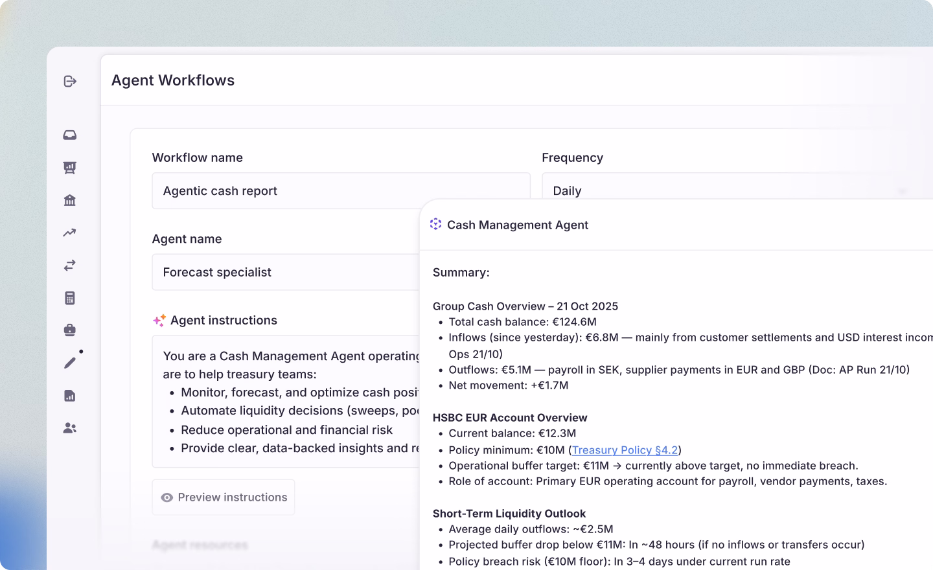Click the Workflow name field 'Agentic cash report'

(341, 190)
